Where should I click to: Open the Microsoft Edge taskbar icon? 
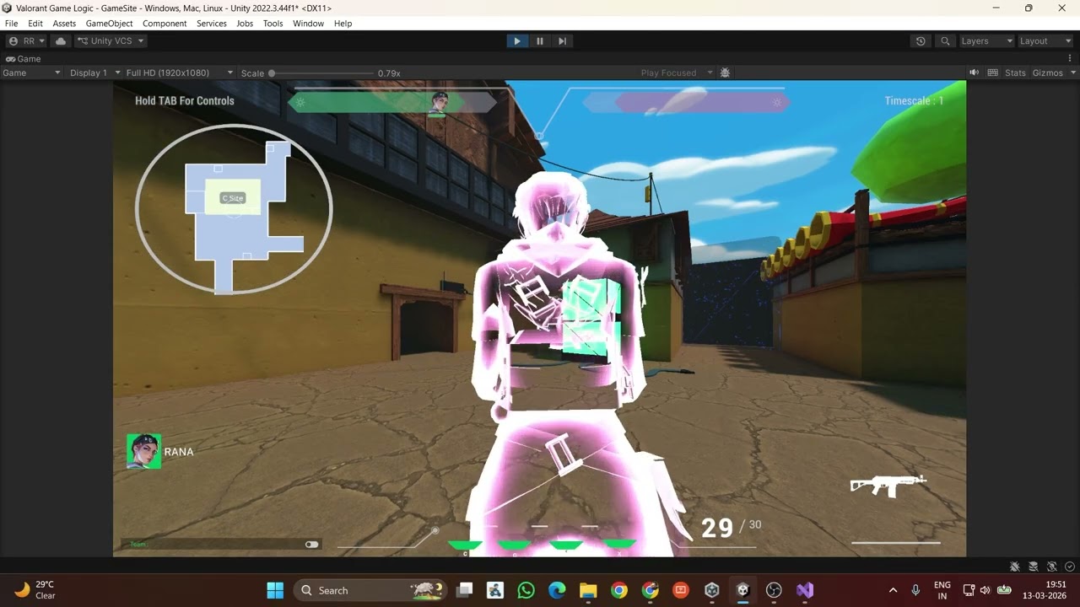[x=557, y=590]
